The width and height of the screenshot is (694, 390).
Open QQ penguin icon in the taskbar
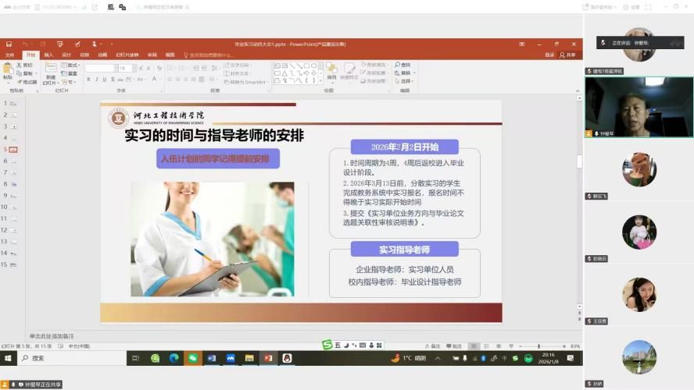287,358
